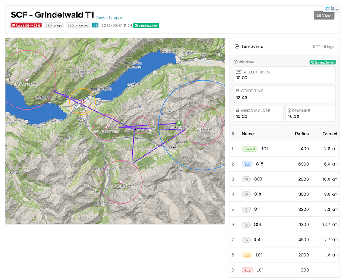
Task: Toggle the SSS badge on the G18 row
Action: (x=247, y=164)
